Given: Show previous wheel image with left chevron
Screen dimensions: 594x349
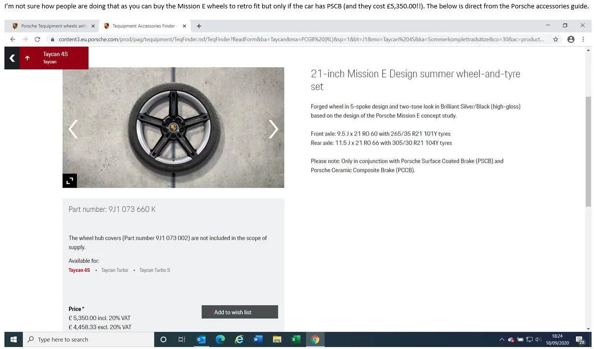Looking at the screenshot, I should point(73,129).
